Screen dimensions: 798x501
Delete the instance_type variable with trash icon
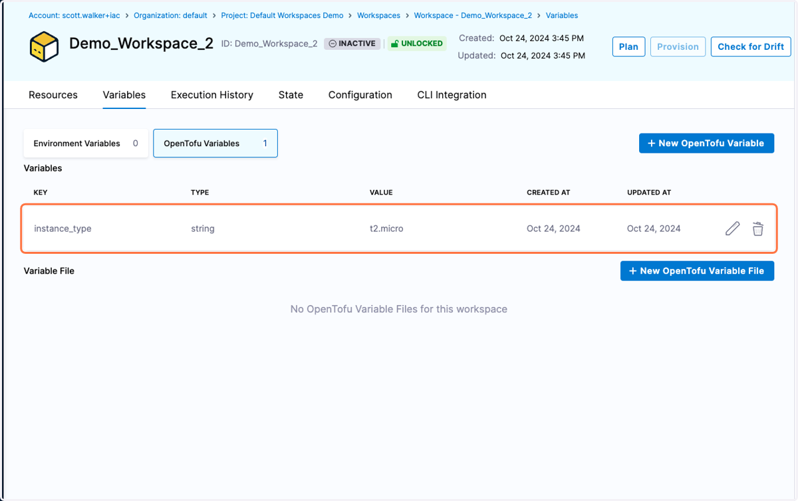tap(757, 229)
